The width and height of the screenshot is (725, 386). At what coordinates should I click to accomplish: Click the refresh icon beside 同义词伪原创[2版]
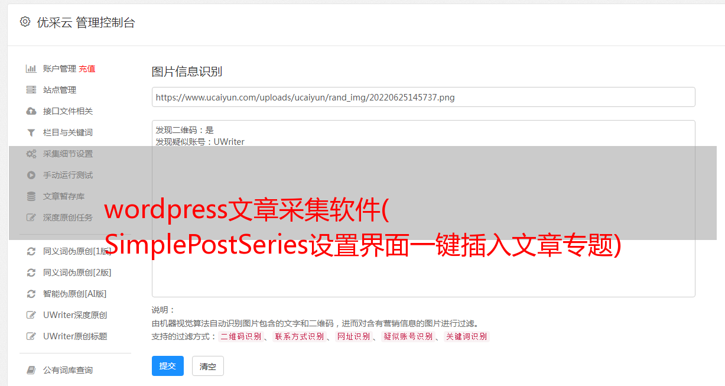click(31, 273)
